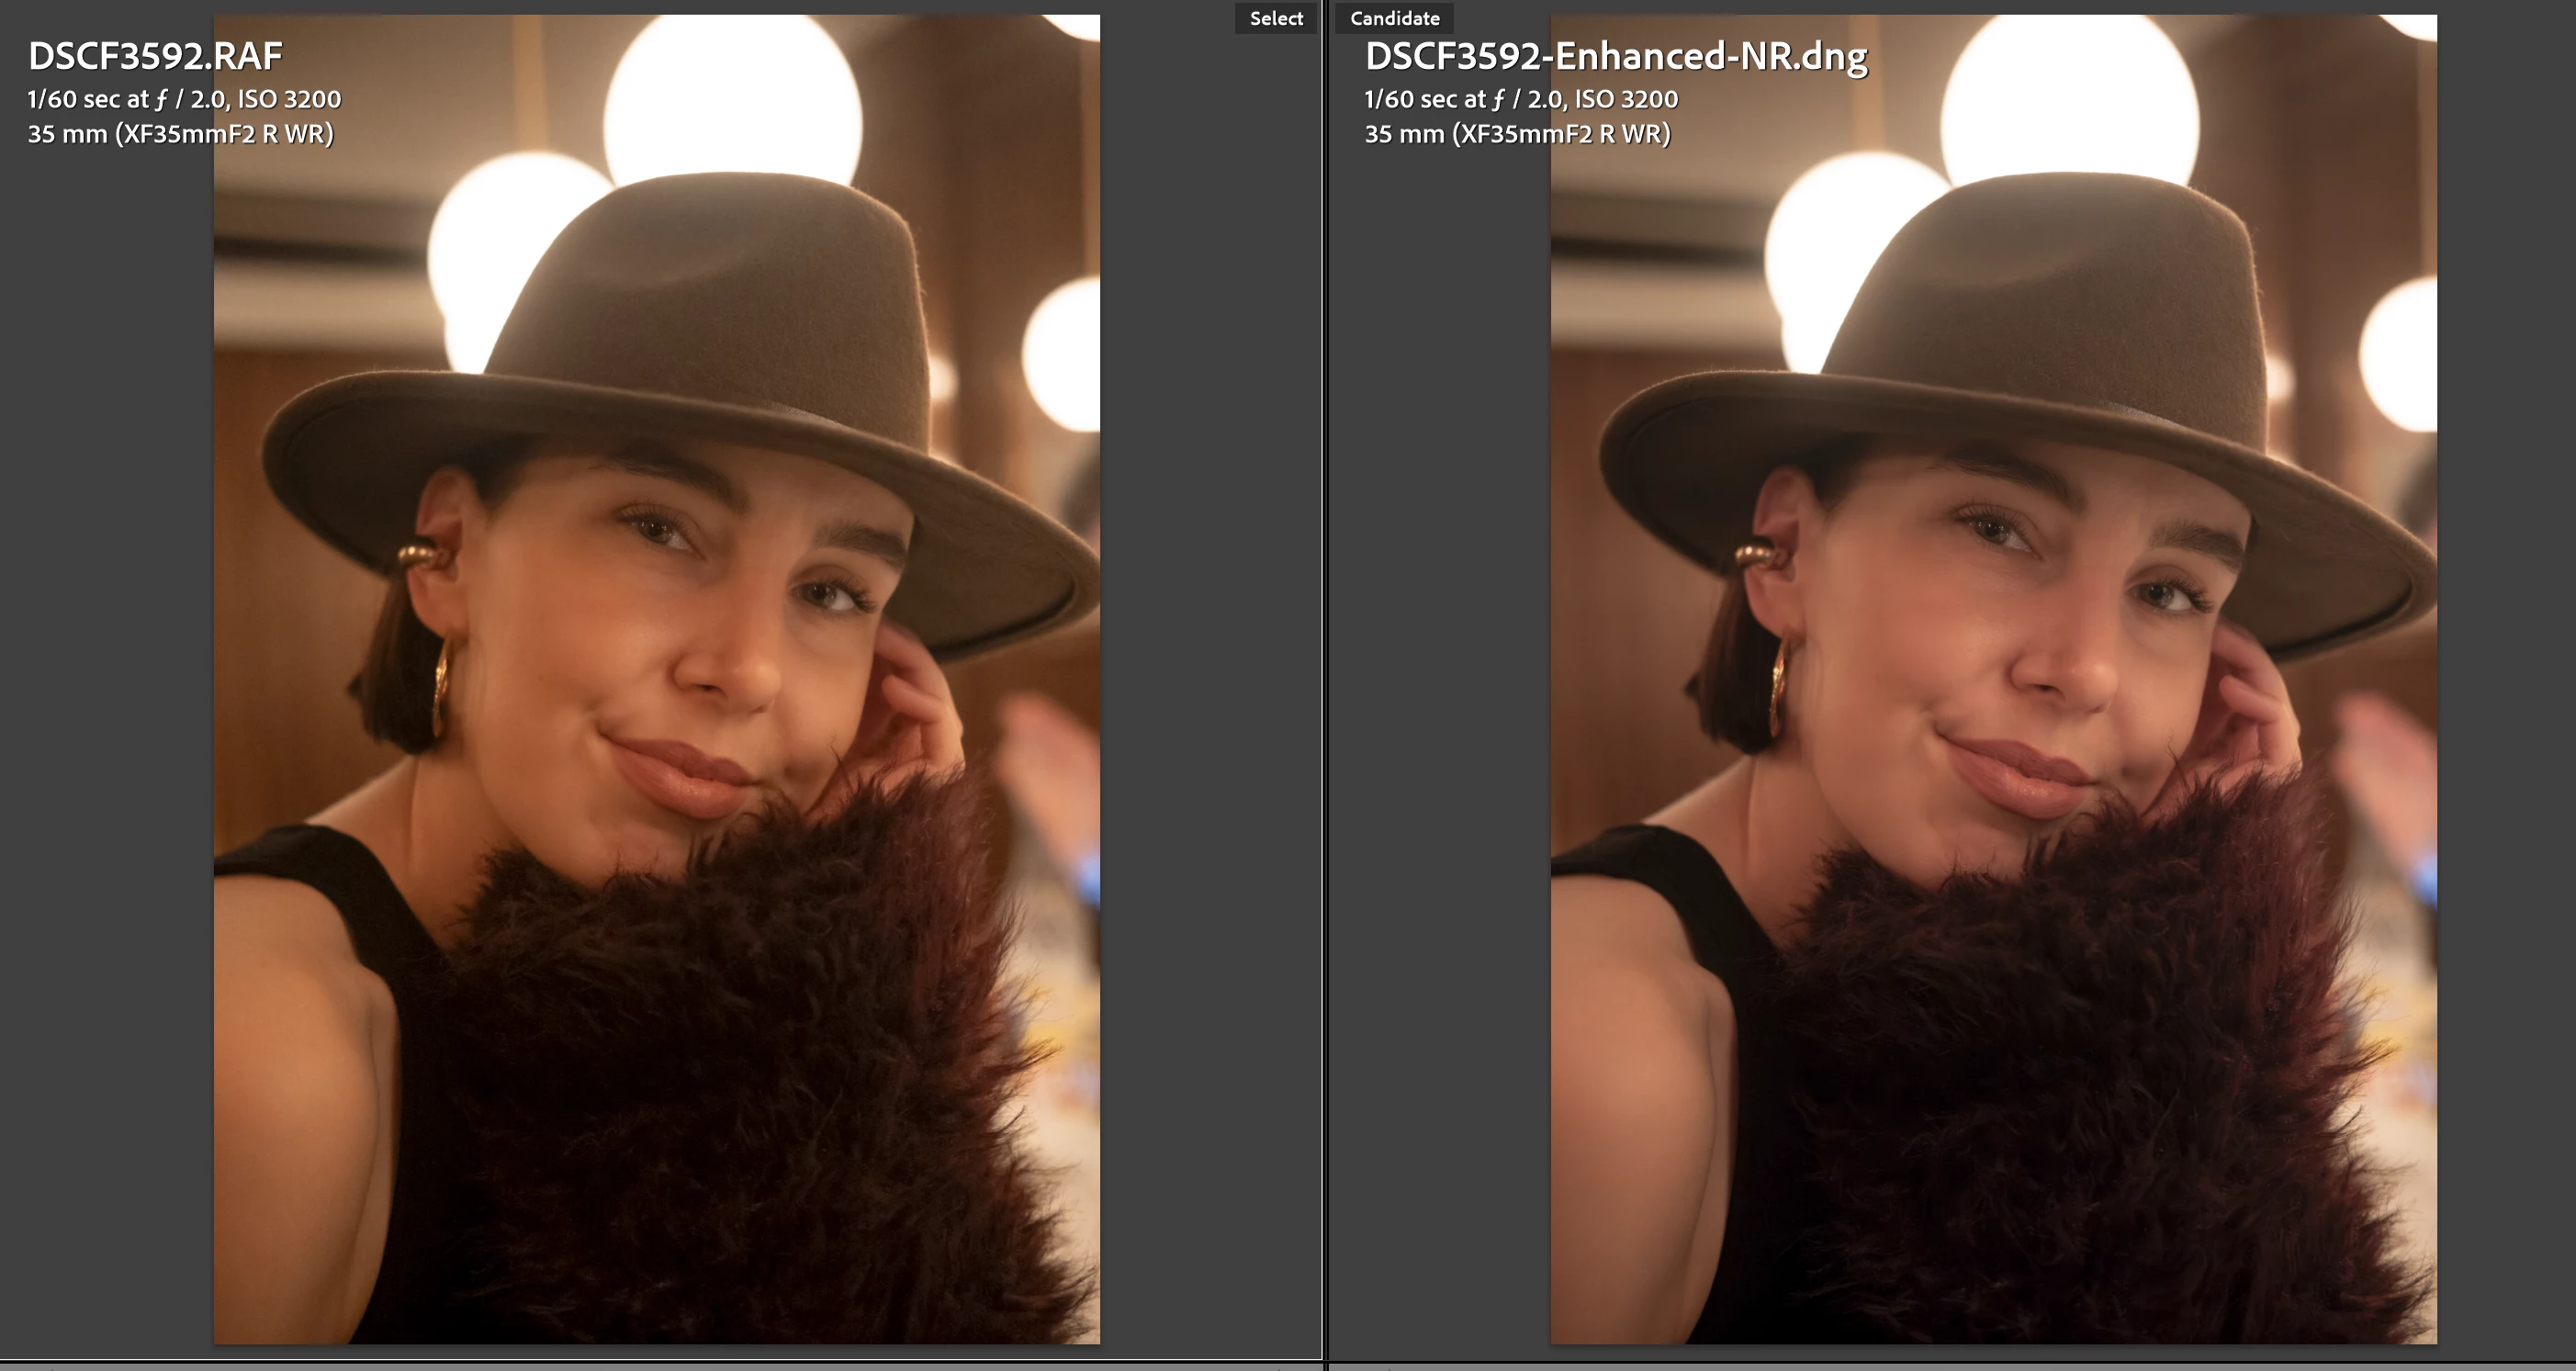This screenshot has width=2576, height=1371.
Task: Click lens info line in Candidate pane
Action: [1517, 134]
